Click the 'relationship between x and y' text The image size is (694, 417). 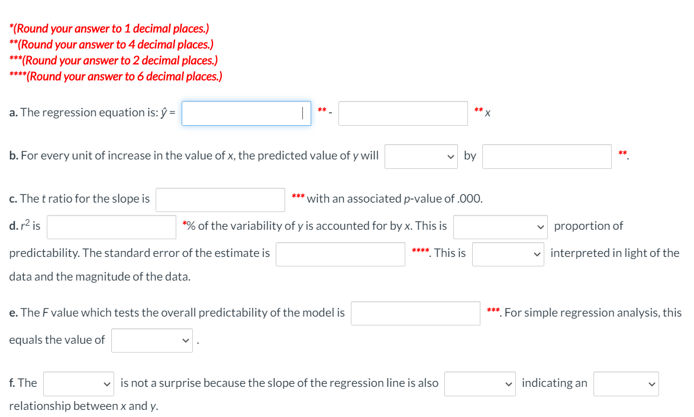(83, 406)
